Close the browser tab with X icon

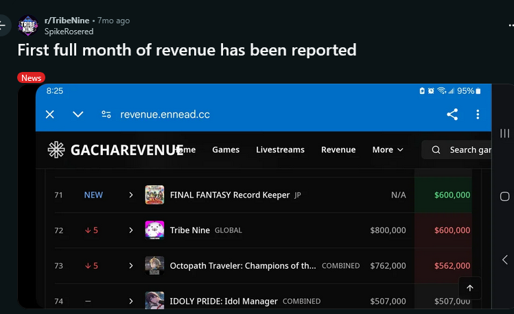tap(50, 114)
